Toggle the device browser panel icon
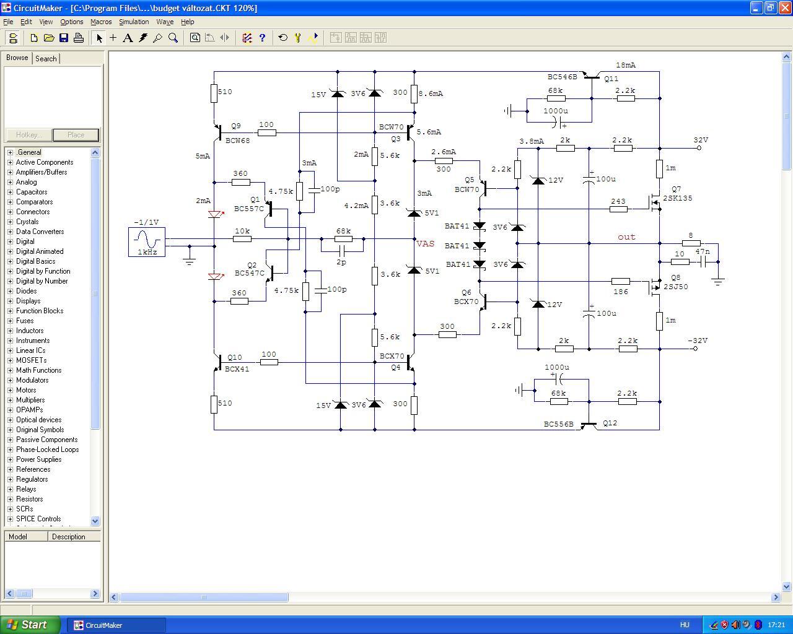The width and height of the screenshot is (793, 634). (12, 38)
